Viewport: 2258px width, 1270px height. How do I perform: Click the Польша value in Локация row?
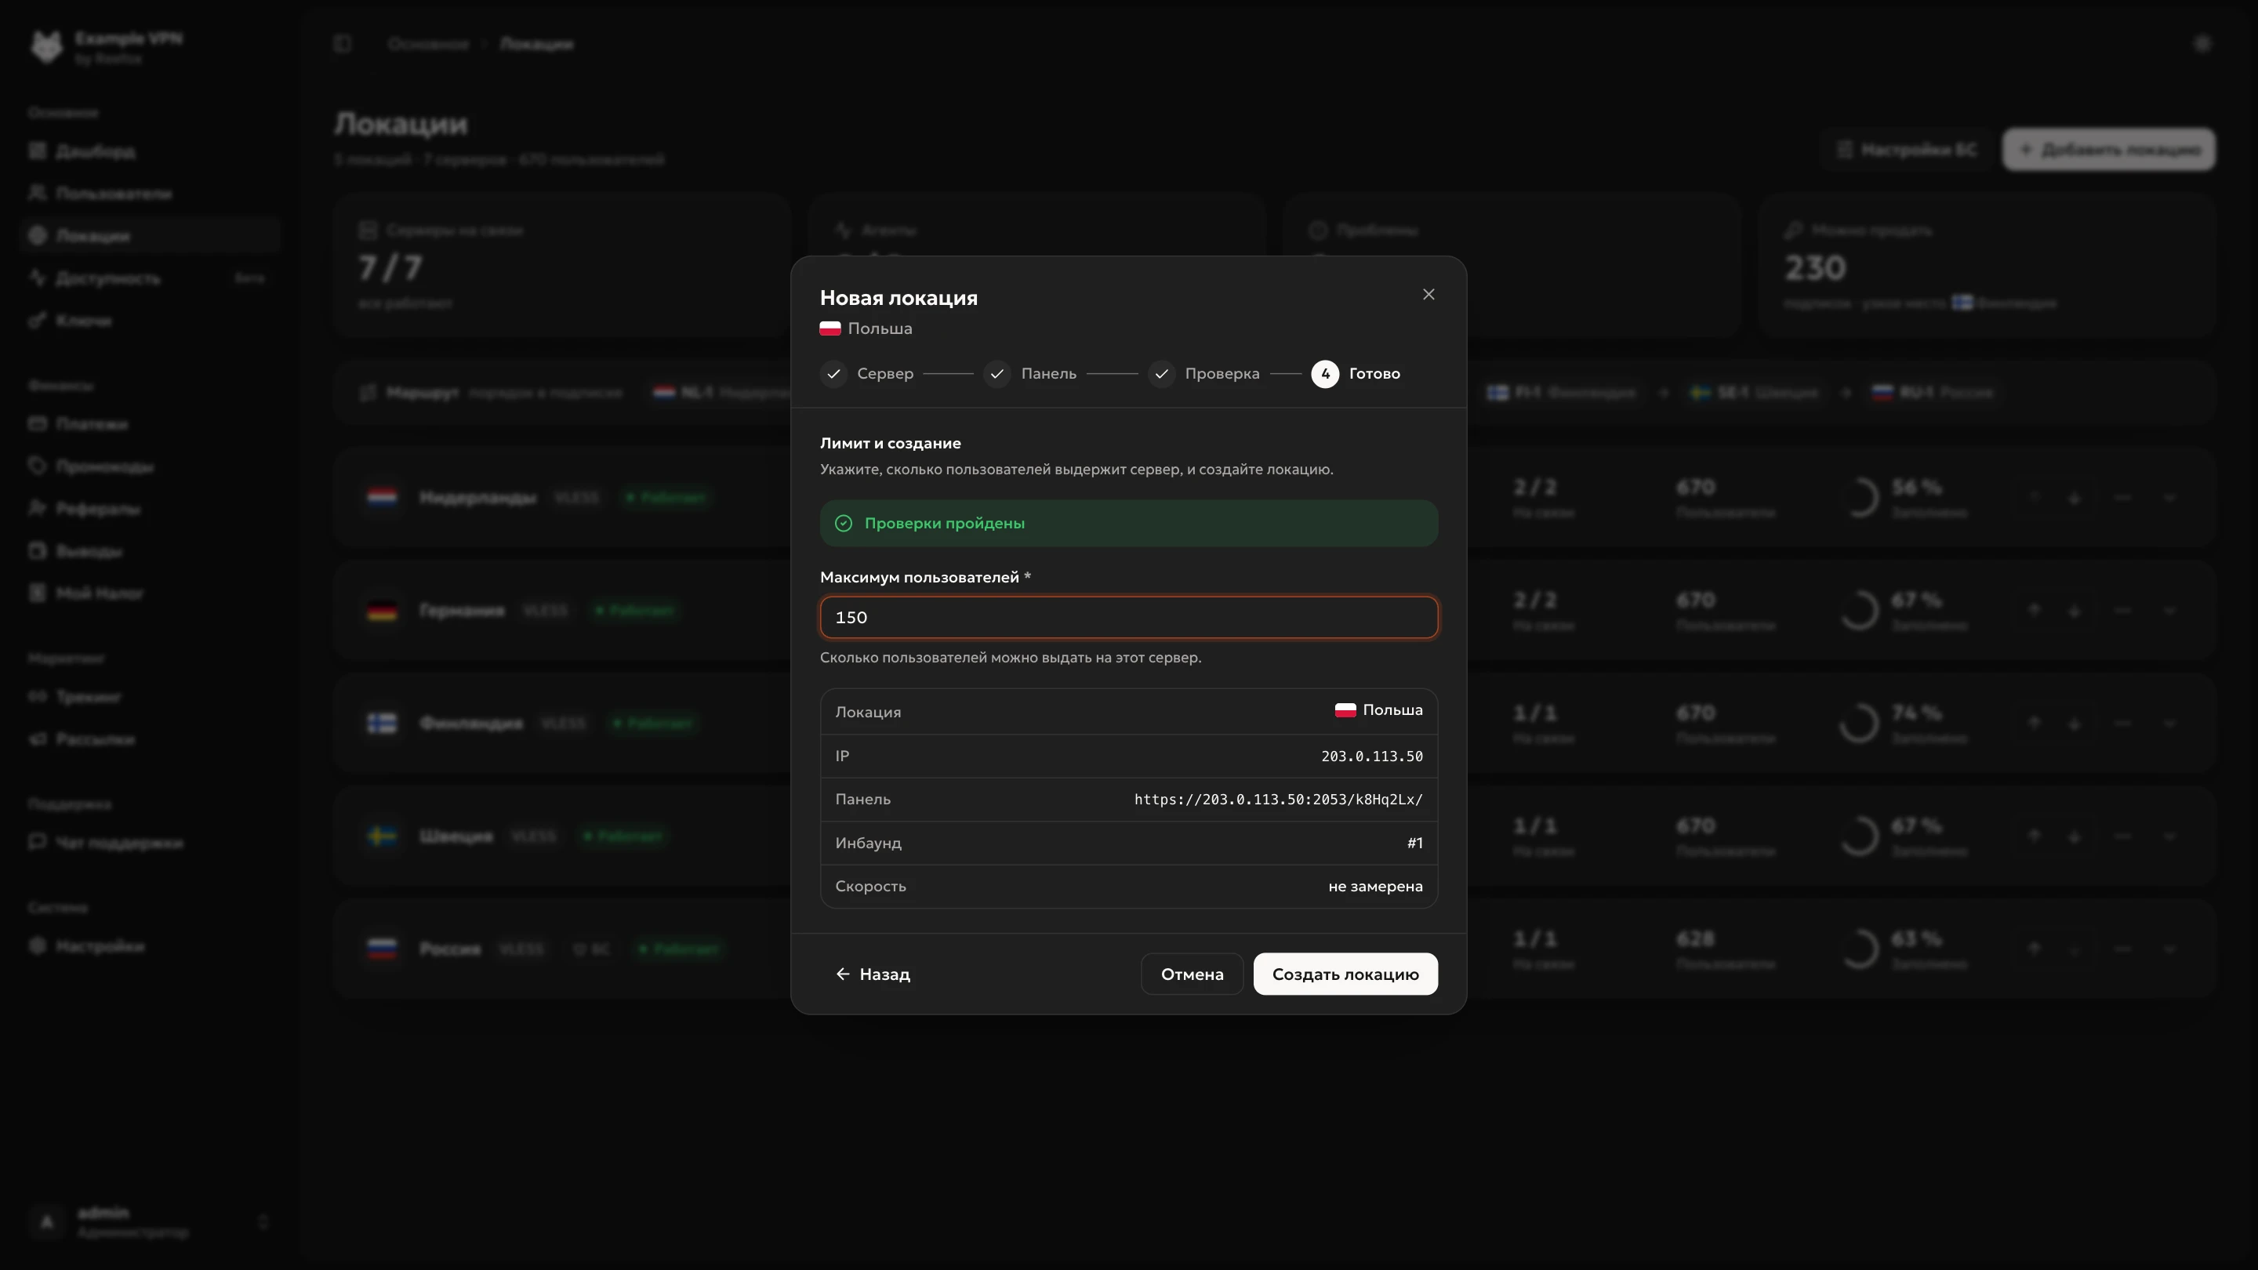(x=1379, y=710)
